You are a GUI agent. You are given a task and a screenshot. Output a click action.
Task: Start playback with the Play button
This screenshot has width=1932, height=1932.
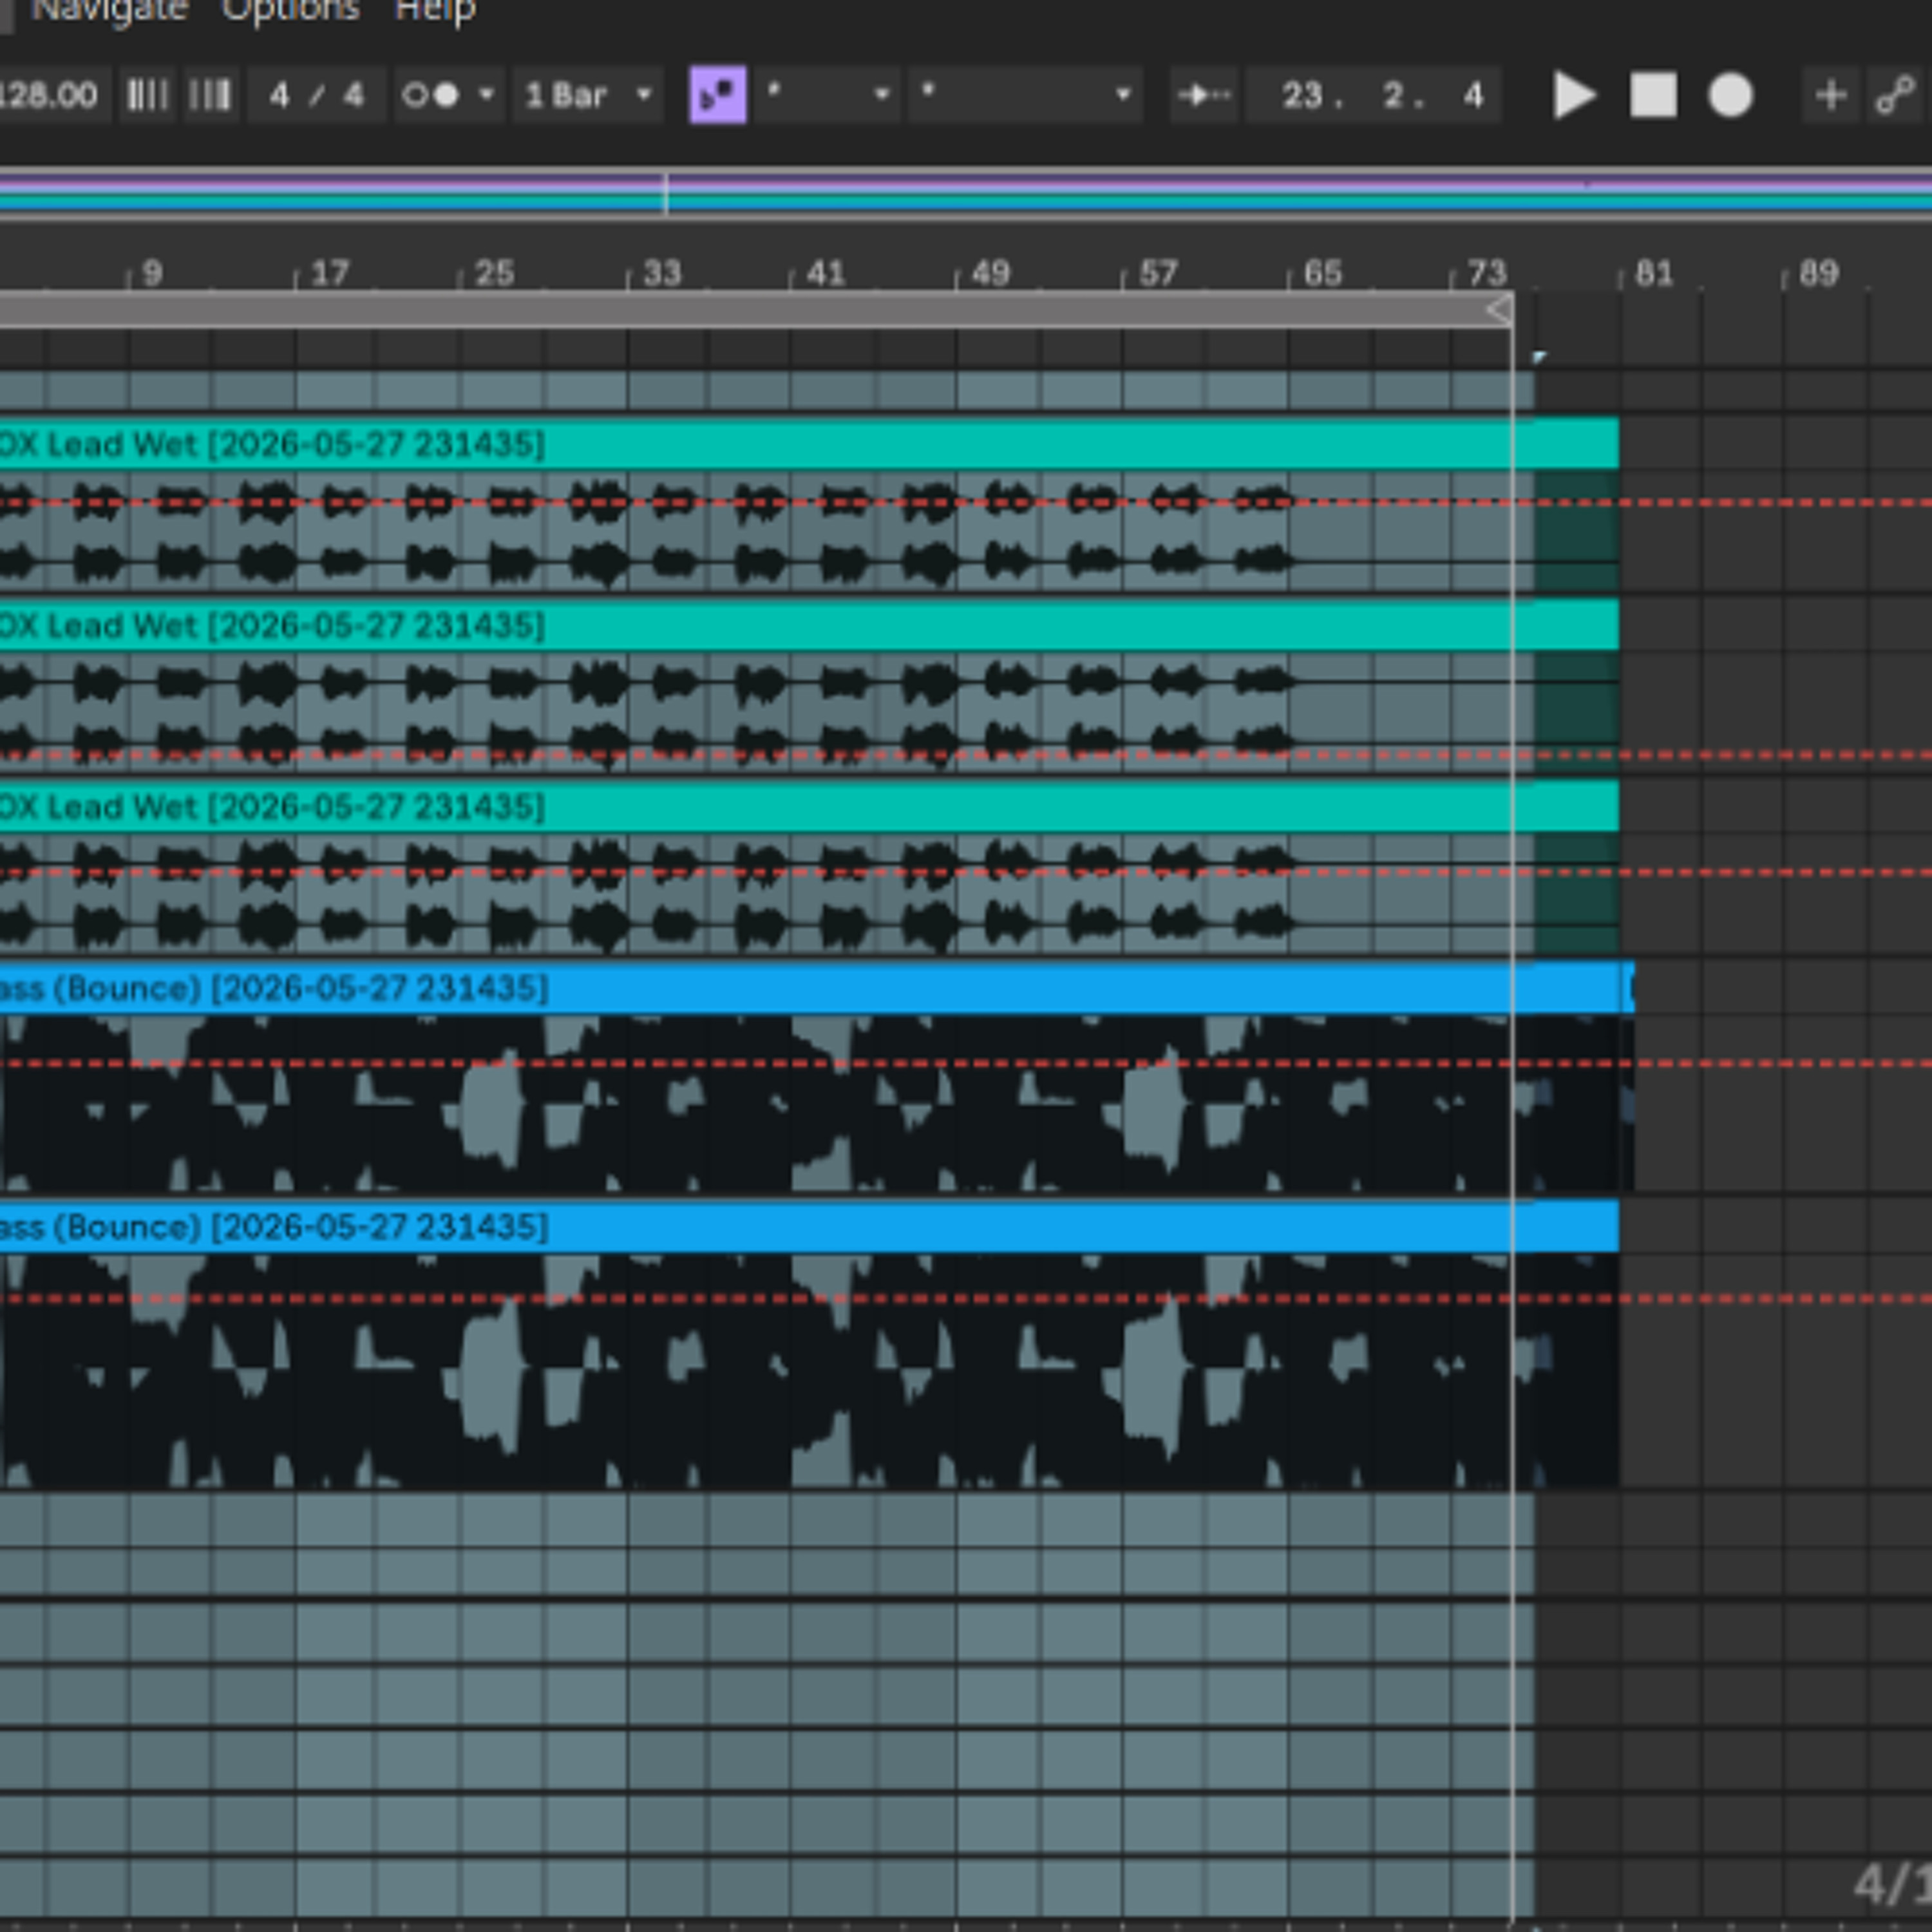click(x=1575, y=96)
